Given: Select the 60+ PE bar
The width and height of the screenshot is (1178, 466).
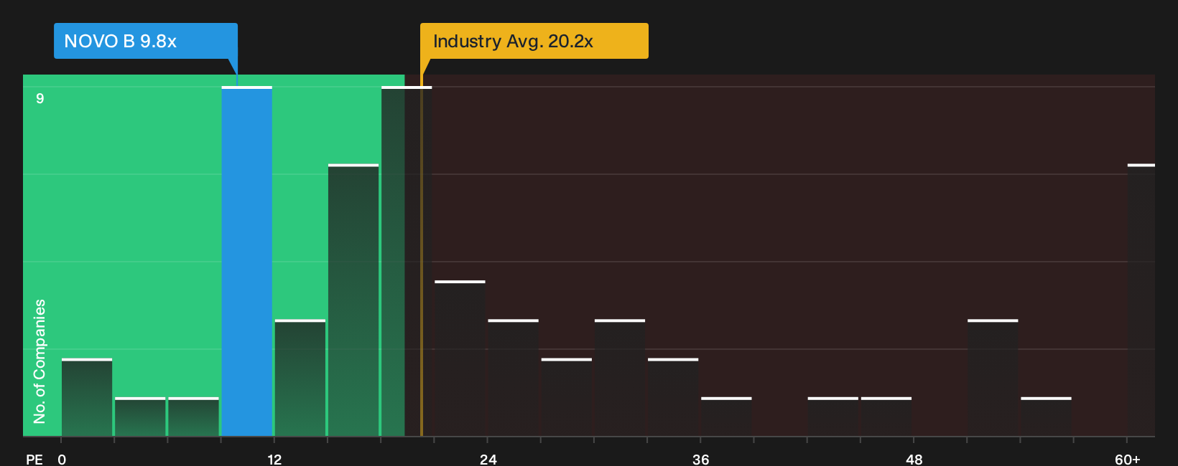Looking at the screenshot, I should [1141, 300].
